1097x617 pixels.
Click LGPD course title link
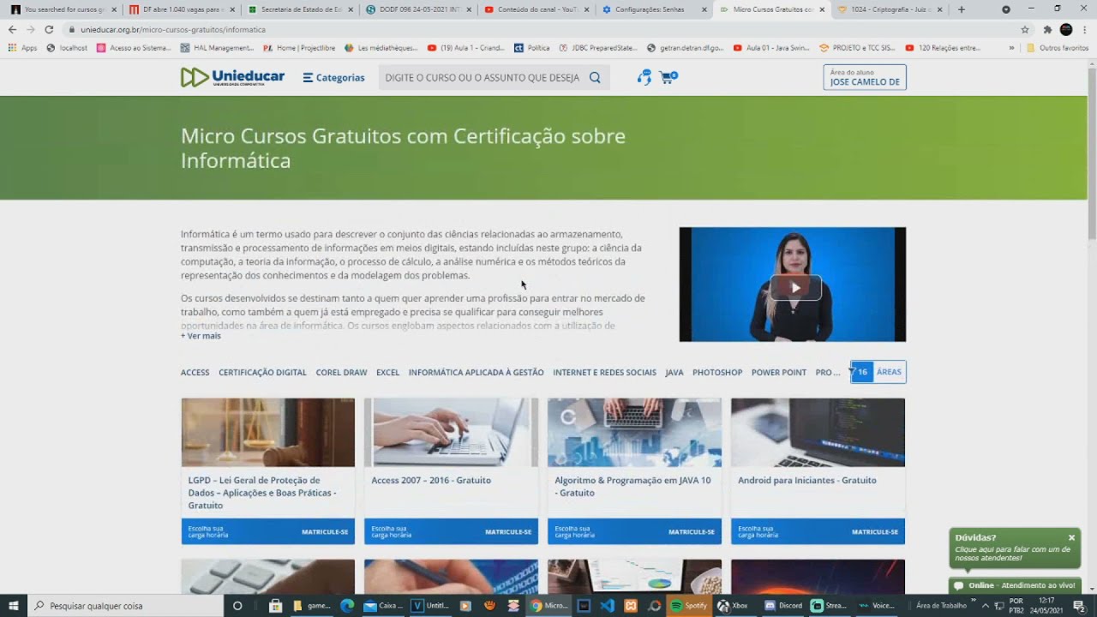262,493
